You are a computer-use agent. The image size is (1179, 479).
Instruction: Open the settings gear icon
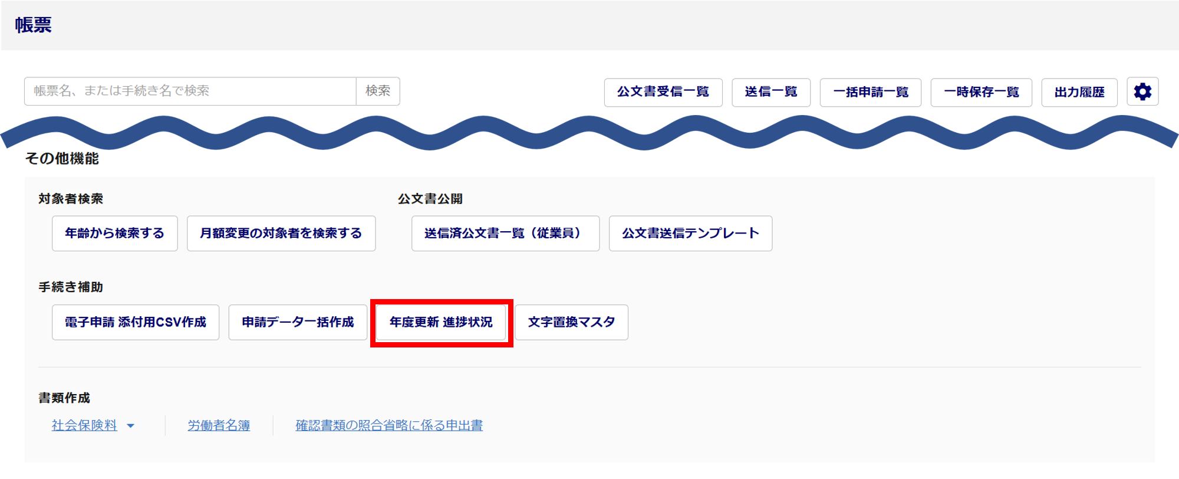click(x=1142, y=92)
